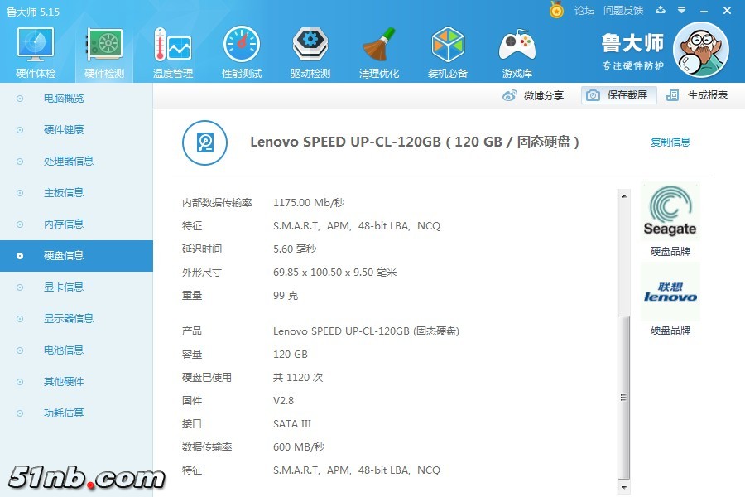This screenshot has width=745, height=497.
Task: Click 复制信息 link
Action: tap(670, 142)
